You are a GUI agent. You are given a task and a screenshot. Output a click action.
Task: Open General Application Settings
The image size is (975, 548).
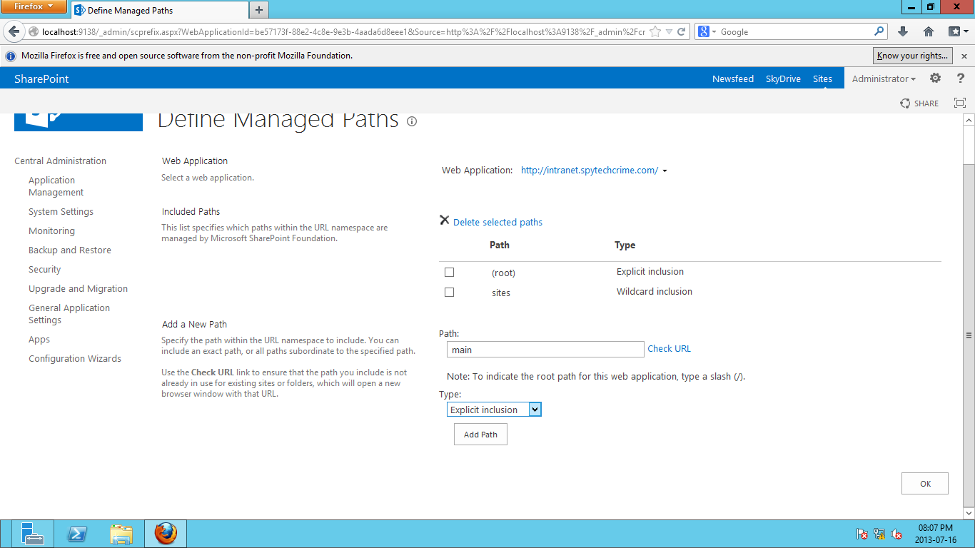(x=69, y=314)
